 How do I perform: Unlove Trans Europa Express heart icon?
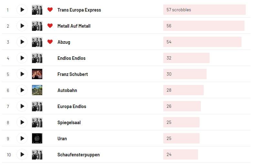pyautogui.click(x=50, y=10)
